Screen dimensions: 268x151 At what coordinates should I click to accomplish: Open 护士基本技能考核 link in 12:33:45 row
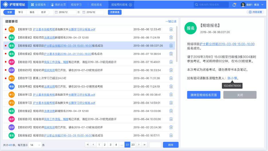pyautogui.click(x=44, y=29)
